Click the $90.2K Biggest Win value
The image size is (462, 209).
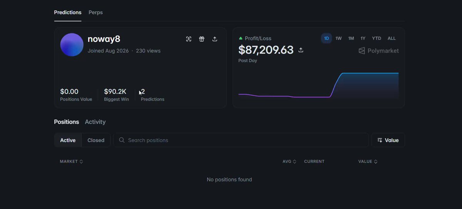[115, 92]
